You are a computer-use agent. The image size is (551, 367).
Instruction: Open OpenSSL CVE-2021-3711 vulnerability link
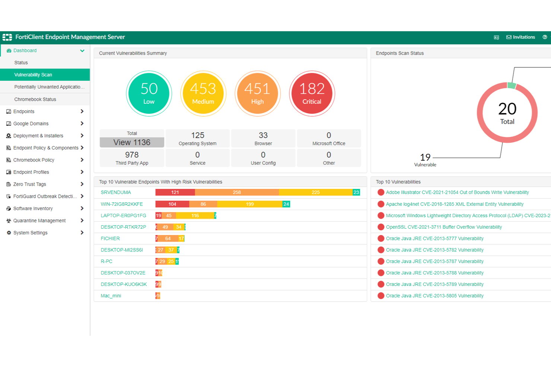(x=444, y=227)
